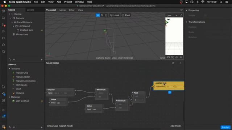Select MAT AVATAR material asset

pos(22,101)
